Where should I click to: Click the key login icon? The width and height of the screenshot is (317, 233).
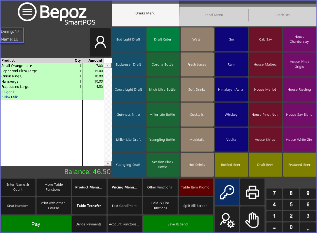(x=227, y=192)
